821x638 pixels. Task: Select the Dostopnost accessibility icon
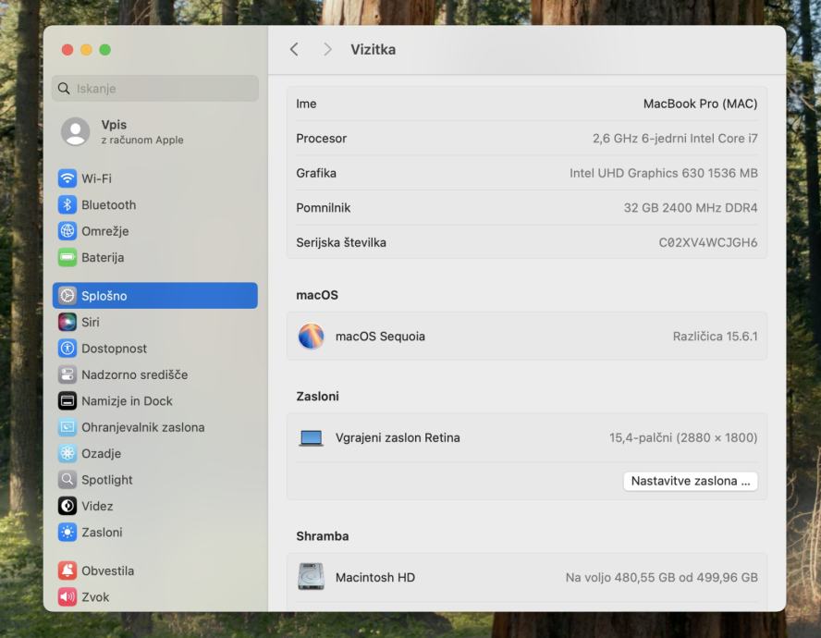coord(67,349)
